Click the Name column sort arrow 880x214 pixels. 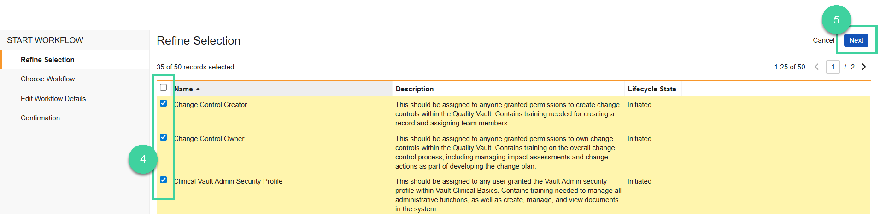coord(198,89)
